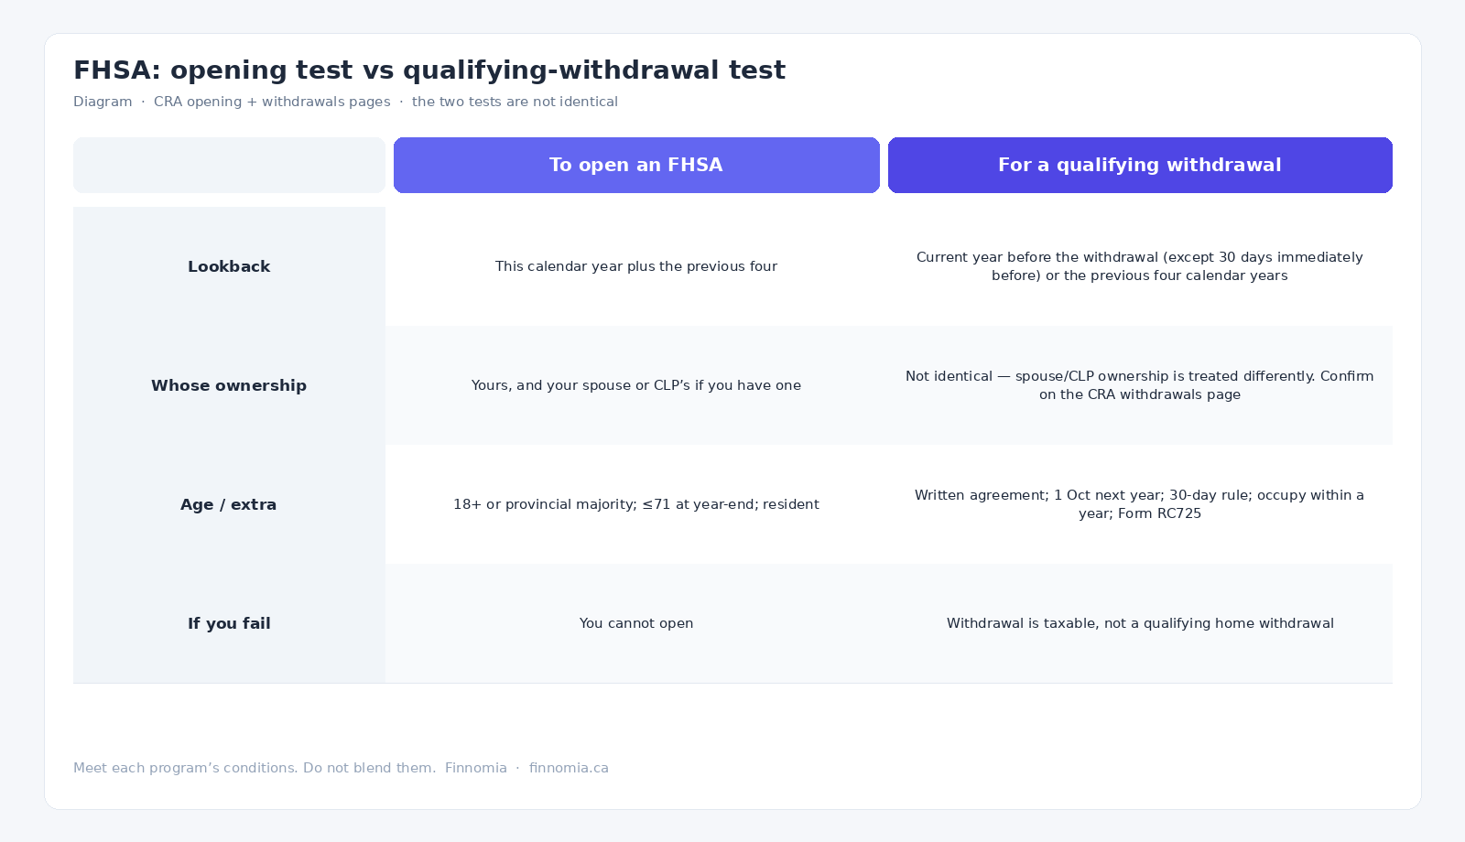This screenshot has width=1465, height=842.
Task: Click 'This calendar year plus the previous four' cell
Action: pyautogui.click(x=636, y=266)
